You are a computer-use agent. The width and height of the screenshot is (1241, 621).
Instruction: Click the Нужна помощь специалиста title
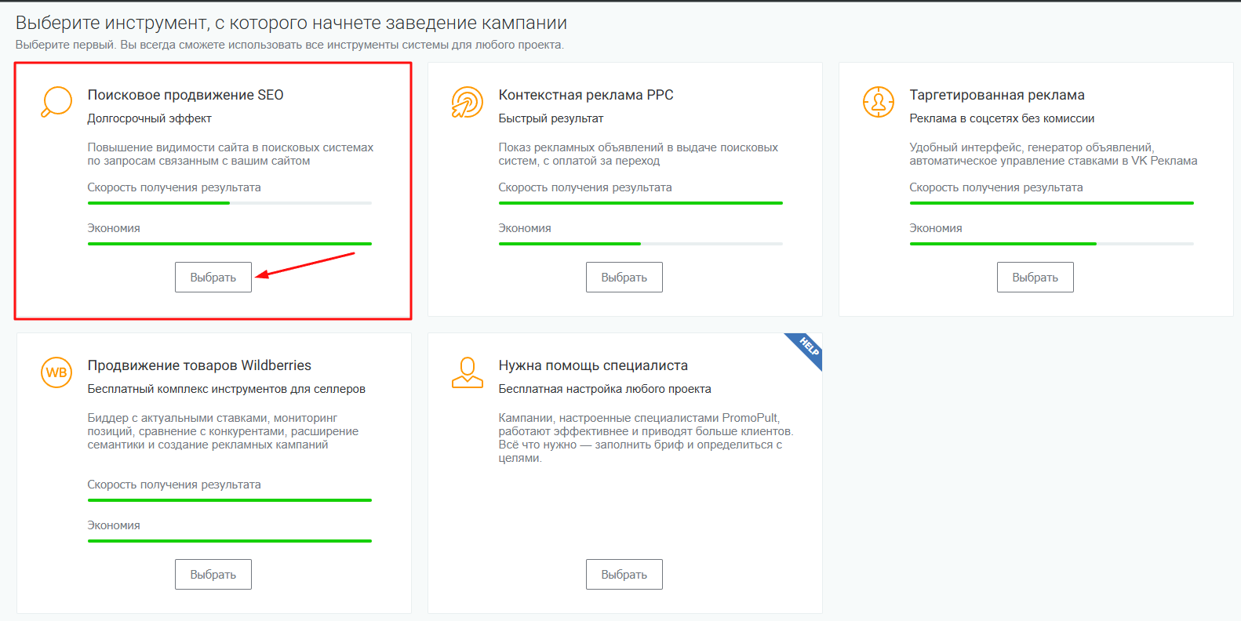click(592, 365)
